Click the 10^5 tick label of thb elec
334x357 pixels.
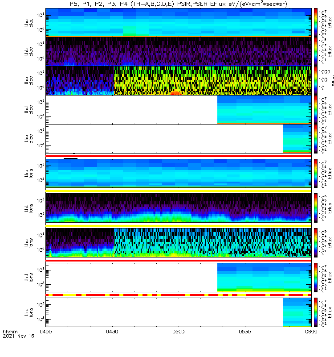41,58
